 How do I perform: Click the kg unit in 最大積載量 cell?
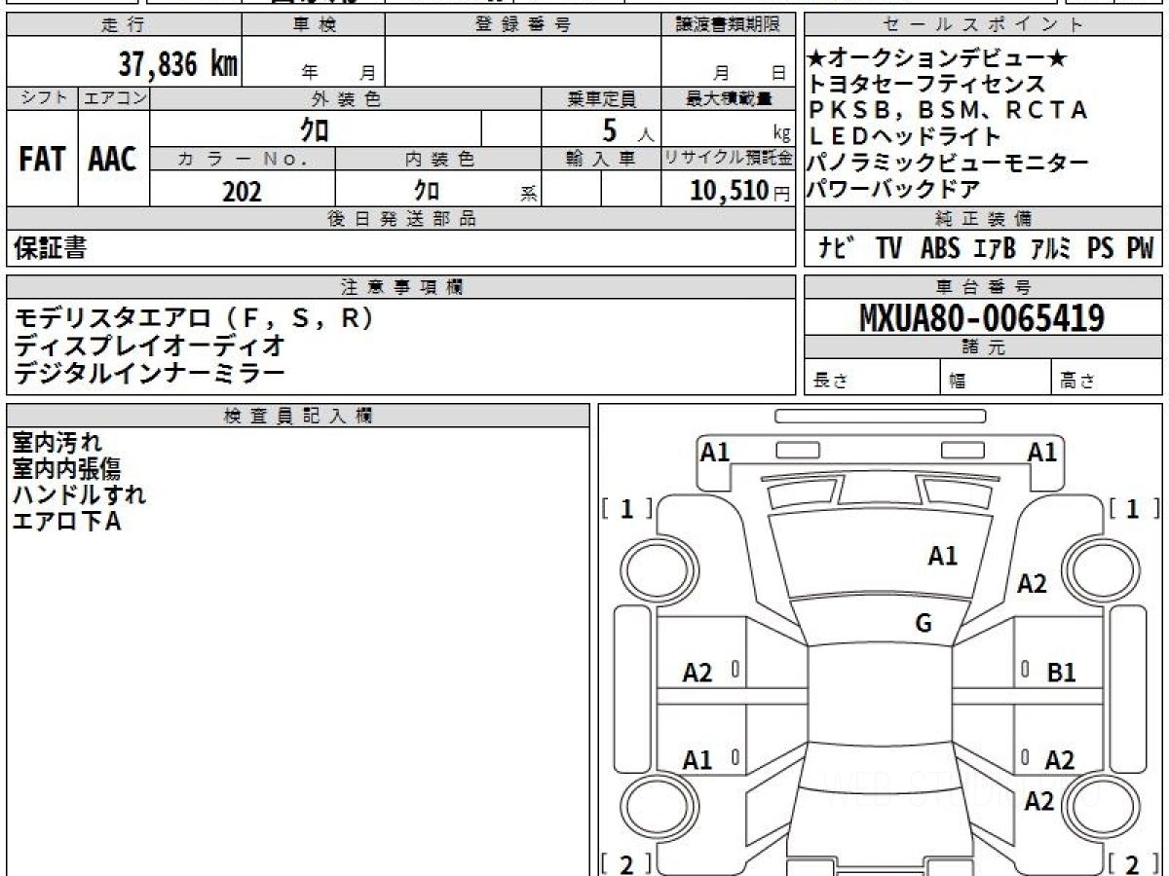(x=781, y=134)
